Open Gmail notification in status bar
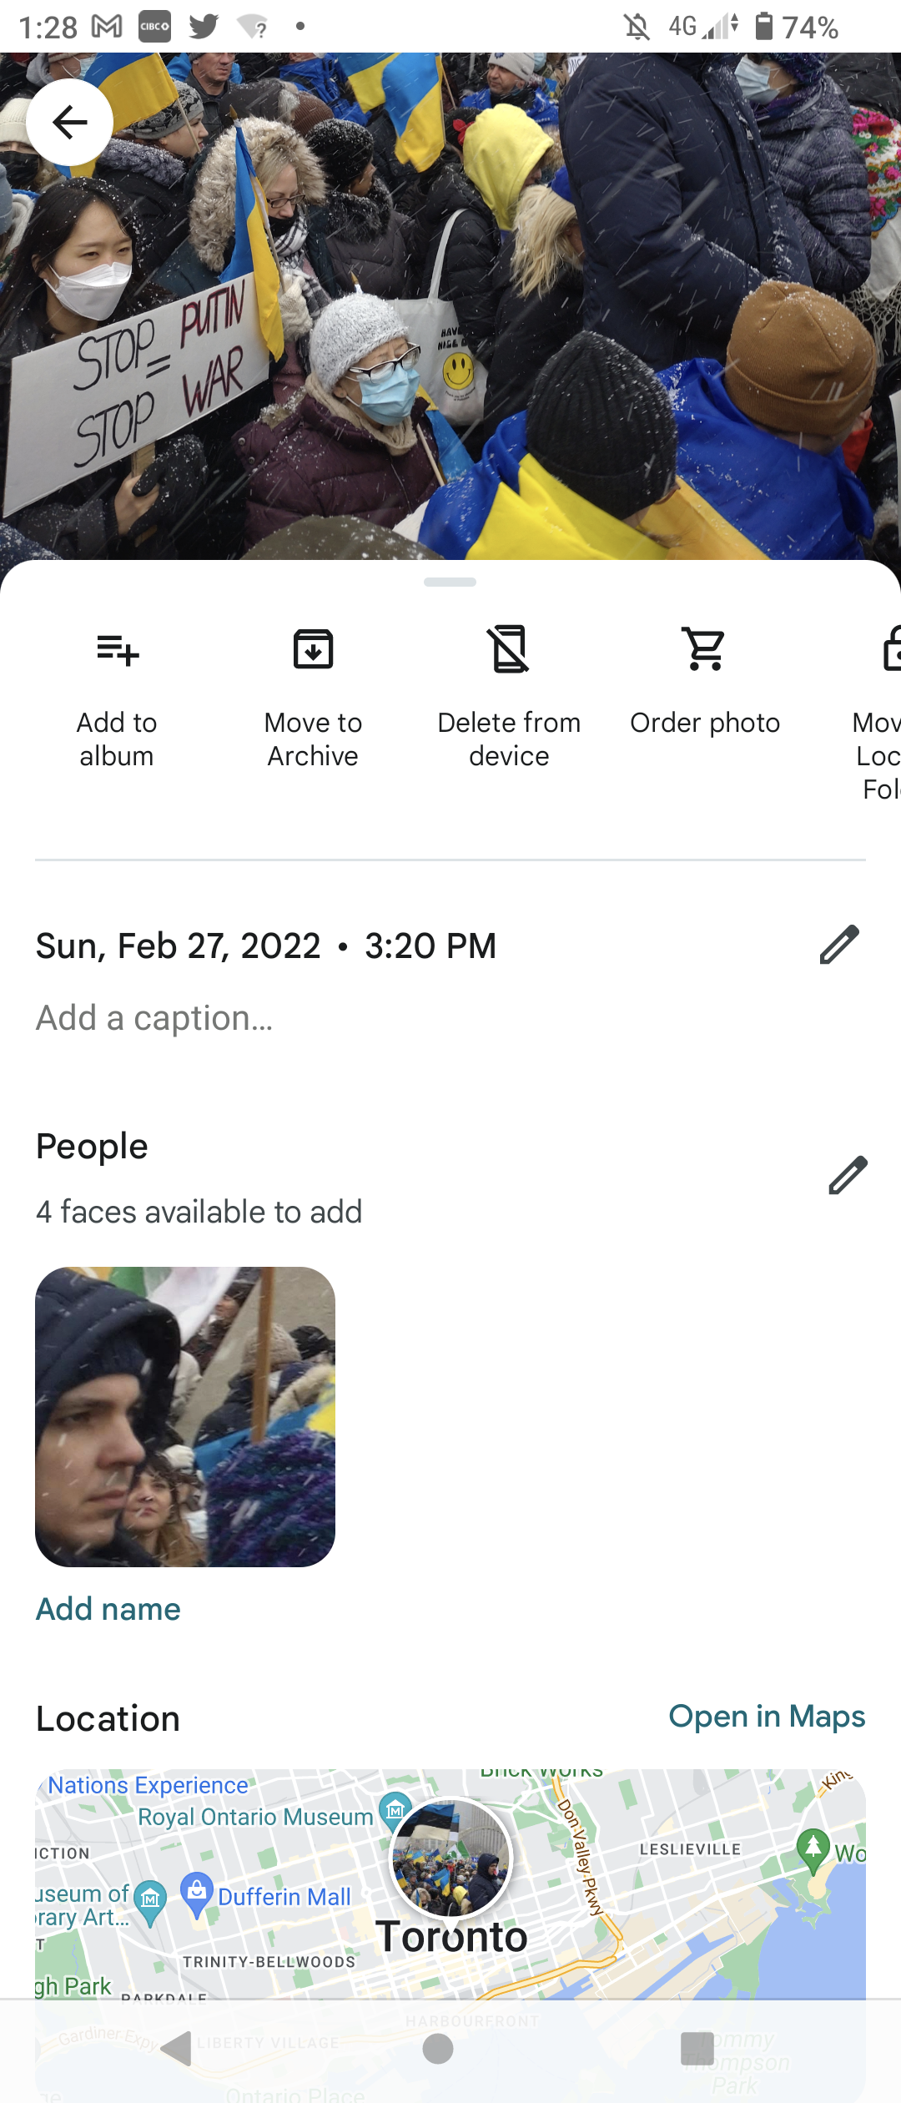The width and height of the screenshot is (901, 2103). [x=107, y=27]
